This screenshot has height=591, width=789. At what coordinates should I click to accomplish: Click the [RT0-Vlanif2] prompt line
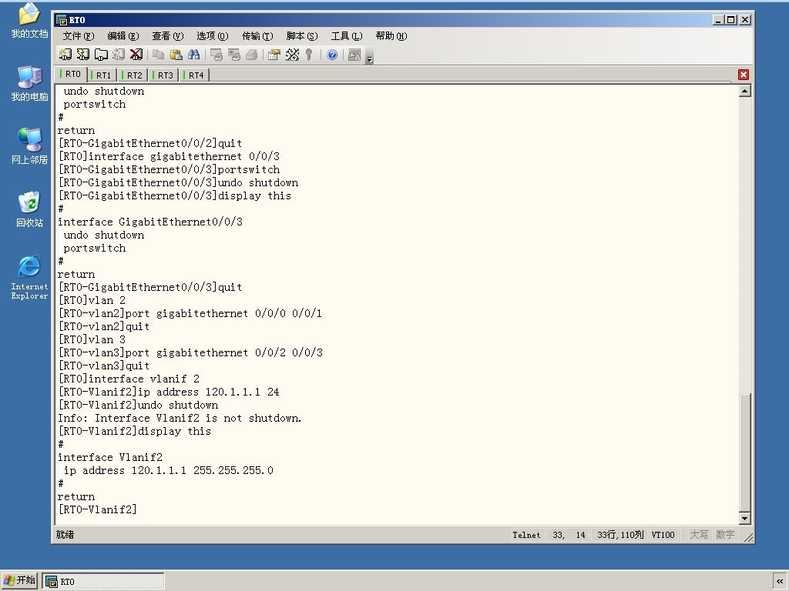pos(97,509)
